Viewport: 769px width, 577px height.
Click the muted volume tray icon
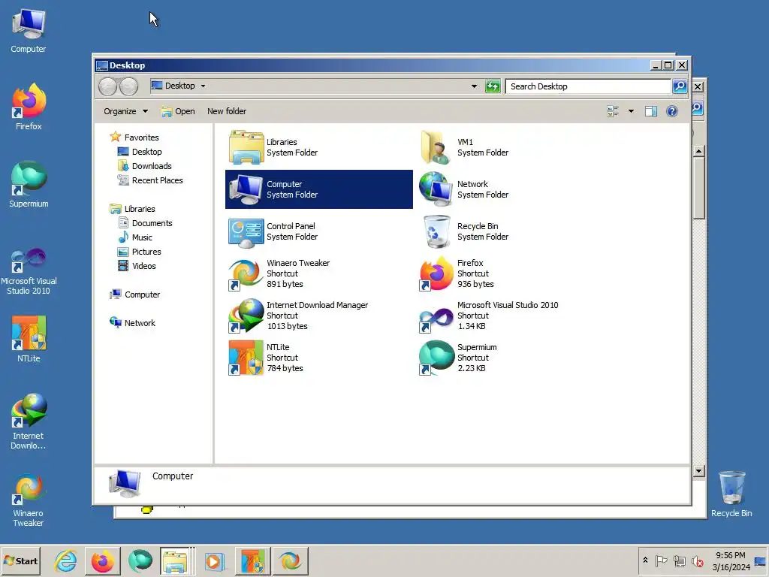[697, 560]
